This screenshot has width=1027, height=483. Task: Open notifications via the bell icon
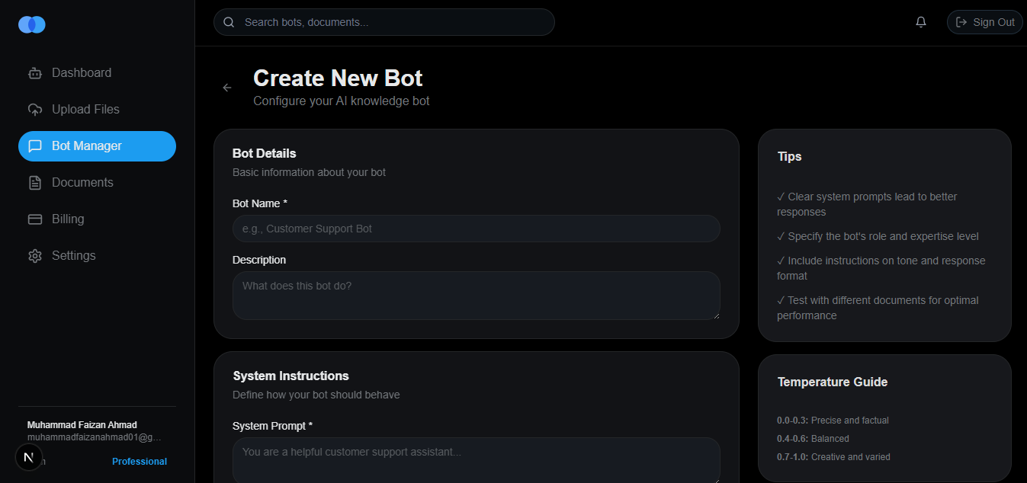920,21
